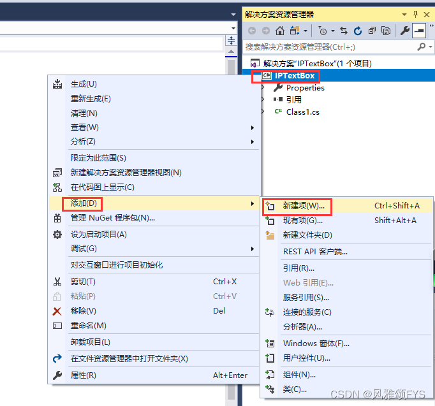Select 组件(N)... in submenu
The height and width of the screenshot is (406, 435).
pyautogui.click(x=347, y=375)
